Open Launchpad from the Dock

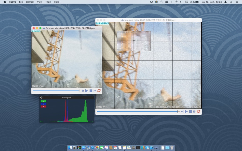click(75, 148)
